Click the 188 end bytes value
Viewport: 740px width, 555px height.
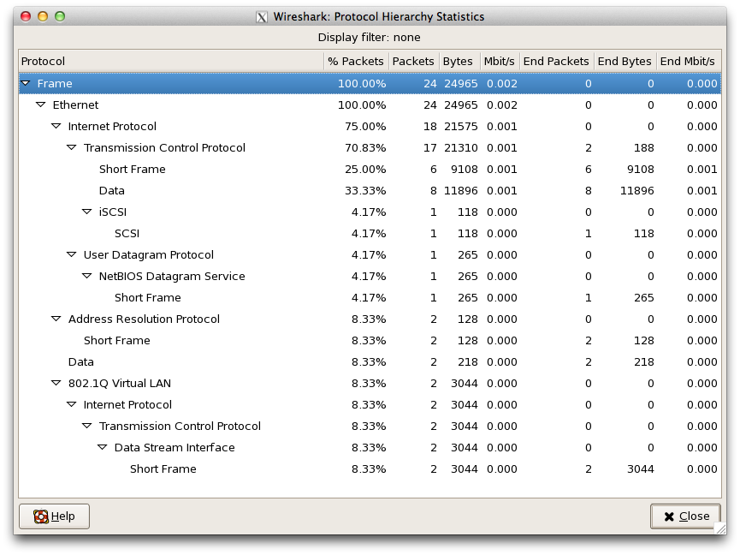[x=643, y=148]
